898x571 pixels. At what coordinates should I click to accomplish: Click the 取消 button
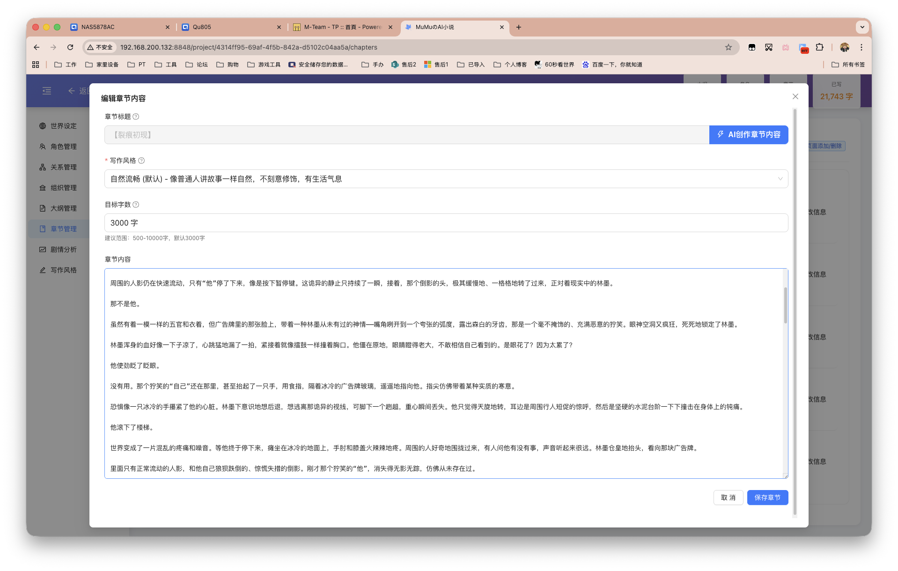tap(728, 498)
